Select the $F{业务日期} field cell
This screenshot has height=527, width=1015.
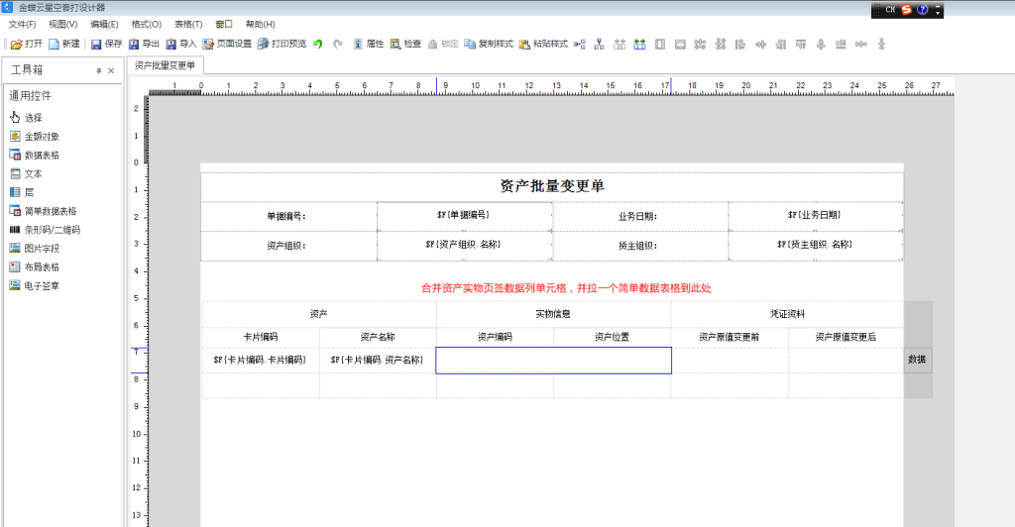click(816, 215)
